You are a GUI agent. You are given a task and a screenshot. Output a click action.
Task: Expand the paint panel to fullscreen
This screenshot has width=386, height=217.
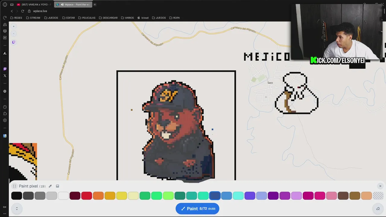pos(14,186)
